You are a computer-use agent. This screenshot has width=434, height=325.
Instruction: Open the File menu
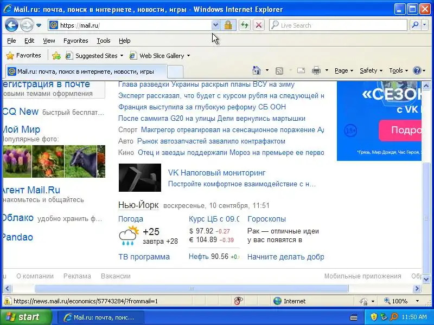tap(11, 41)
